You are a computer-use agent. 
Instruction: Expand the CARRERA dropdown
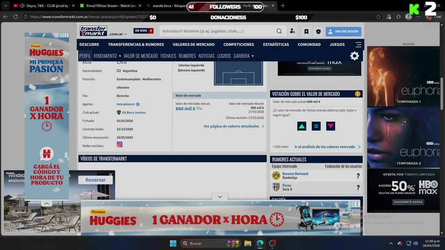pos(244,56)
